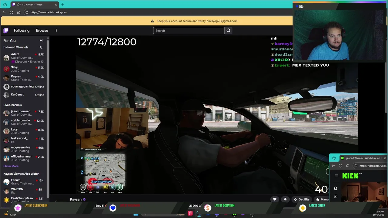The height and width of the screenshot is (218, 388).
Task: Mute the Twitch tab via speaker icon
Action: coord(19,5)
